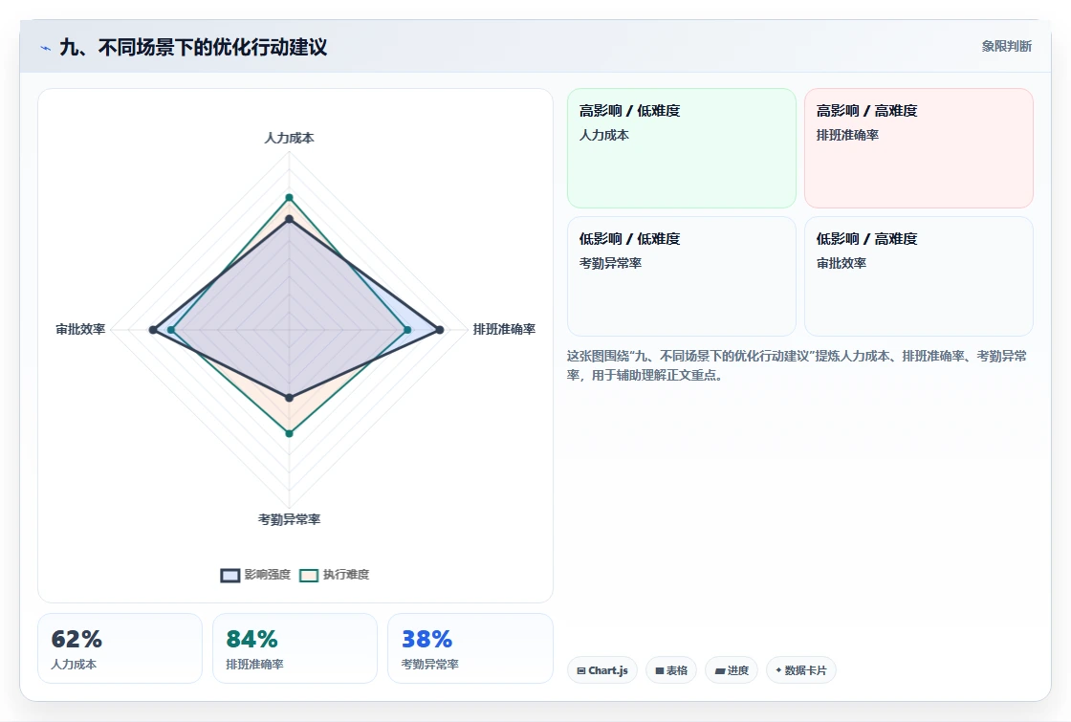Click the teal 执行难度 point on 考勤异常率 axis
Image resolution: width=1071 pixels, height=722 pixels.
pos(289,433)
